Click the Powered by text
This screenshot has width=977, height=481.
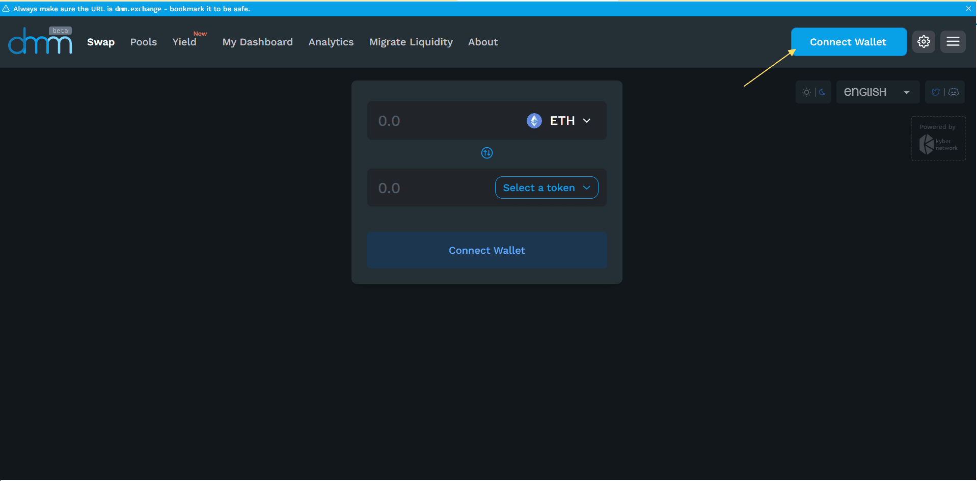937,127
